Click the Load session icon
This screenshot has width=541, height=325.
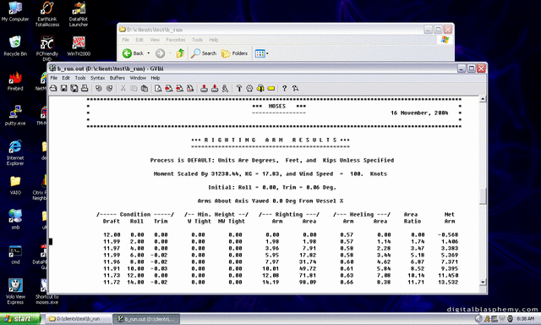click(205, 88)
